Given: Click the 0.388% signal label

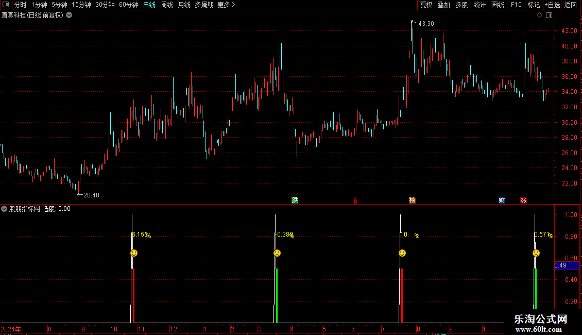Looking at the screenshot, I should click(x=285, y=234).
